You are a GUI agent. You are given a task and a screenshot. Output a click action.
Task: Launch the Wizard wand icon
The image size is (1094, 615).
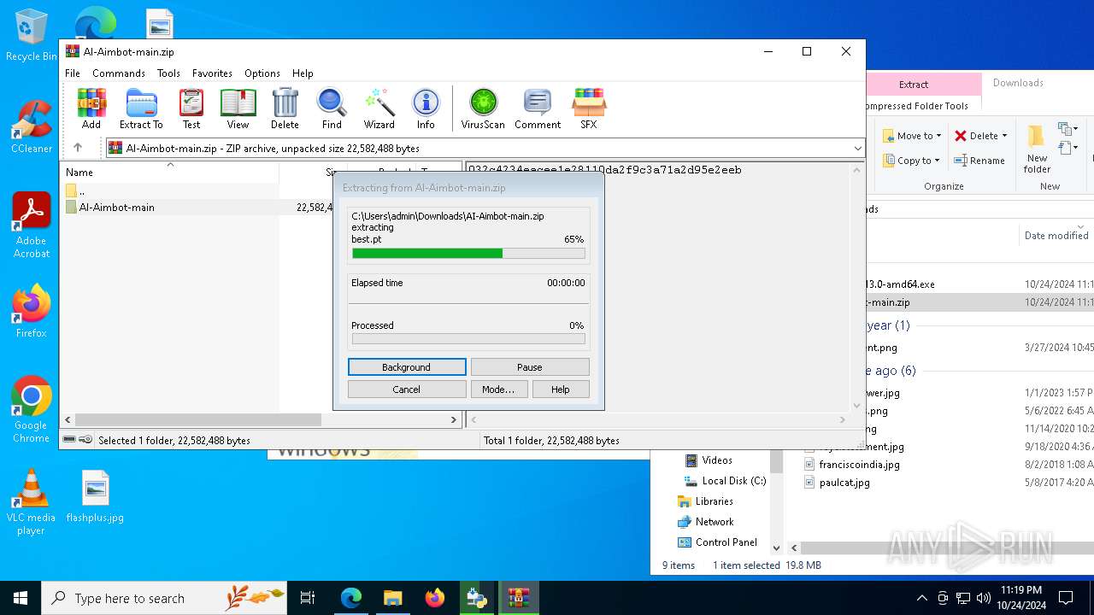pyautogui.click(x=379, y=108)
